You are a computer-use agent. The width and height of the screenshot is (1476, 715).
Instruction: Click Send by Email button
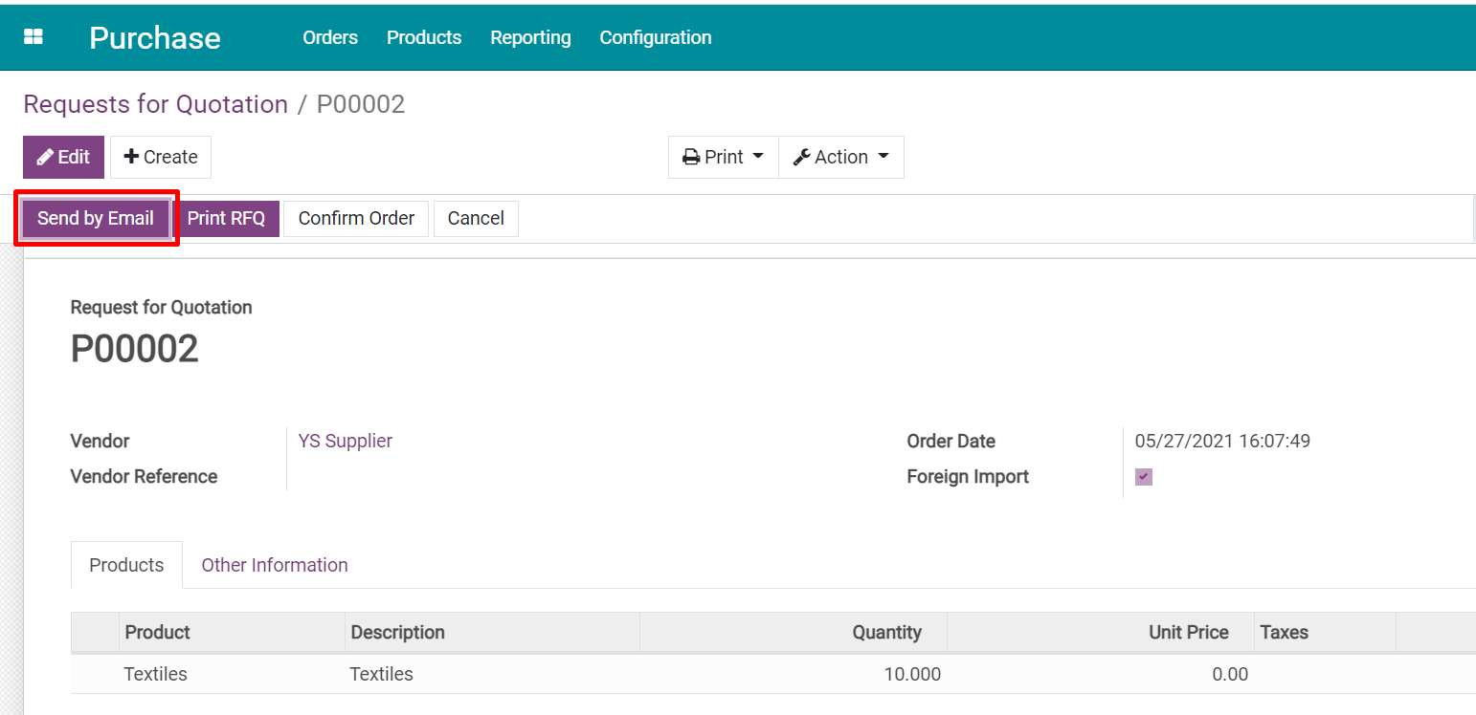96,219
